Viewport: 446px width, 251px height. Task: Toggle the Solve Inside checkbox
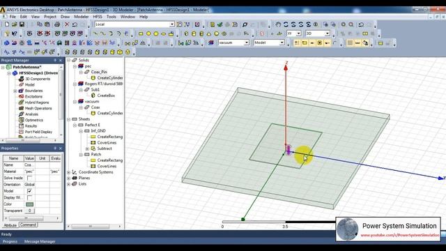click(x=29, y=178)
